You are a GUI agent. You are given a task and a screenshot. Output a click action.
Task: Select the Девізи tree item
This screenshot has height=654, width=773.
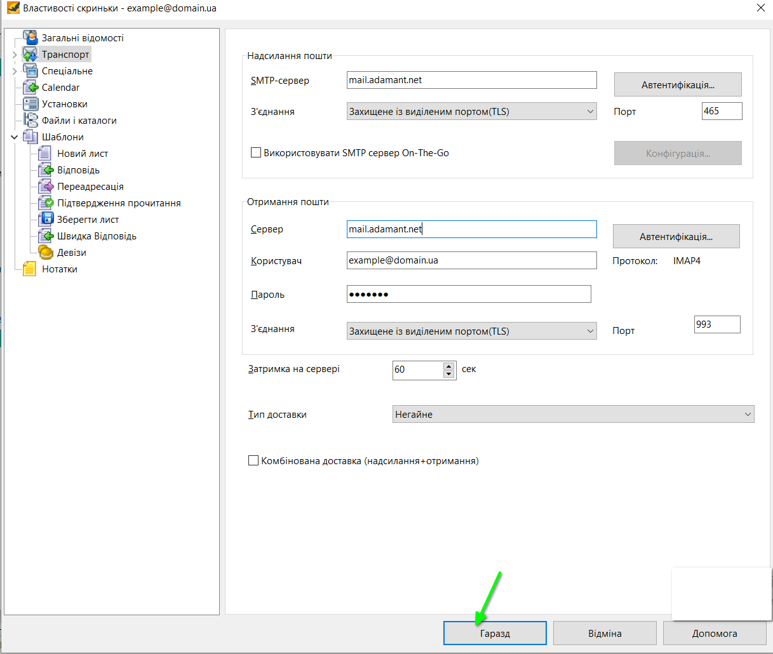click(71, 253)
